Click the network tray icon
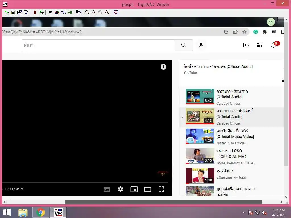Screen dimensions: 291x218 [x=257, y=213]
